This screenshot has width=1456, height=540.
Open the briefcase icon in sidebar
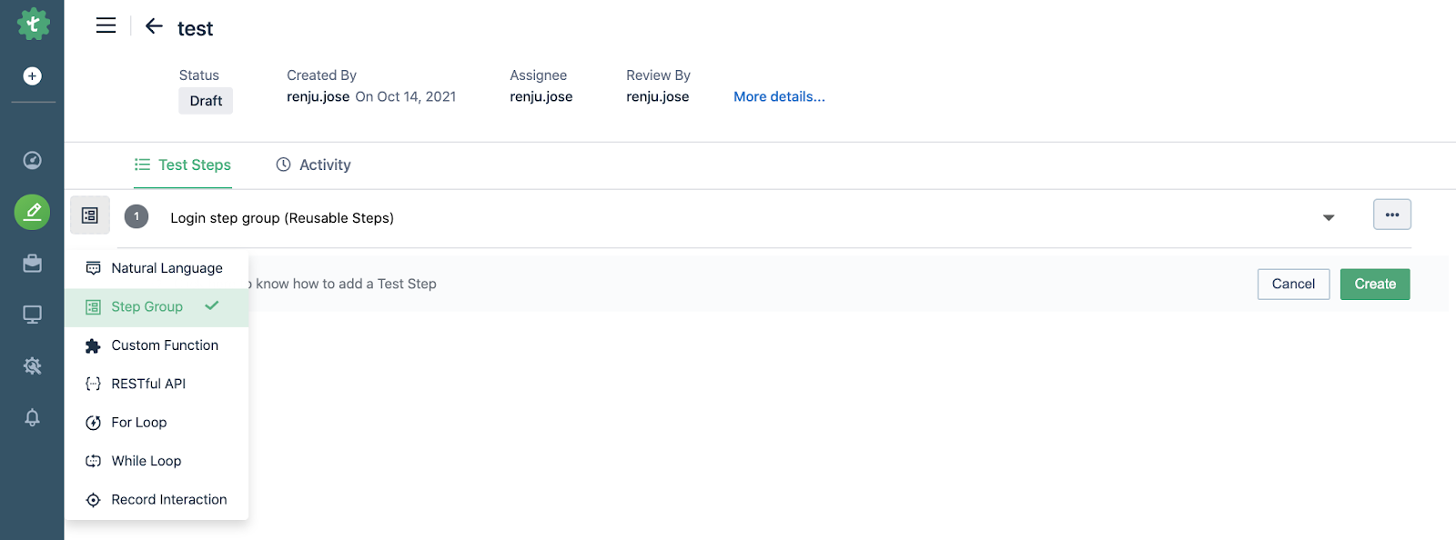pyautogui.click(x=32, y=264)
